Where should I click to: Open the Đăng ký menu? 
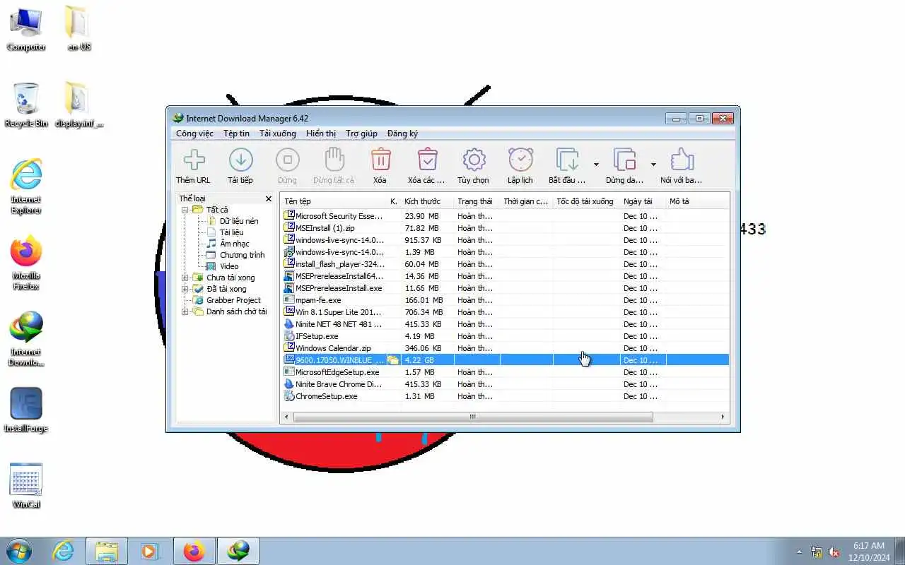pos(402,133)
